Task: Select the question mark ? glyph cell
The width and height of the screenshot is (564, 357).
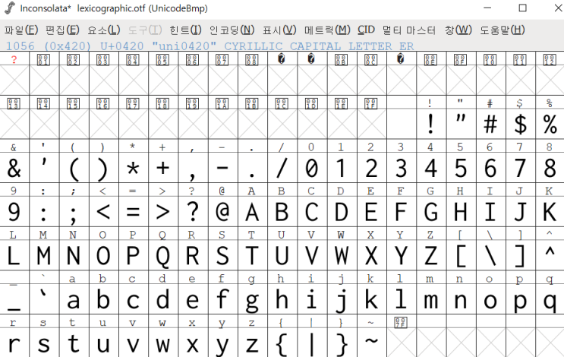Action: pyautogui.click(x=193, y=212)
